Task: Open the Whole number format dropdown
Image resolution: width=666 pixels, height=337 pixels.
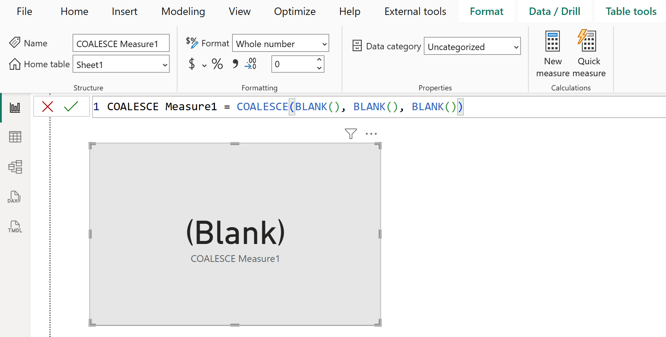Action: (280, 43)
